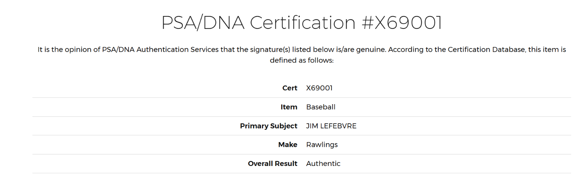The width and height of the screenshot is (579, 175).
Task: Click the '#X69001' part of the title
Action: [x=402, y=22]
